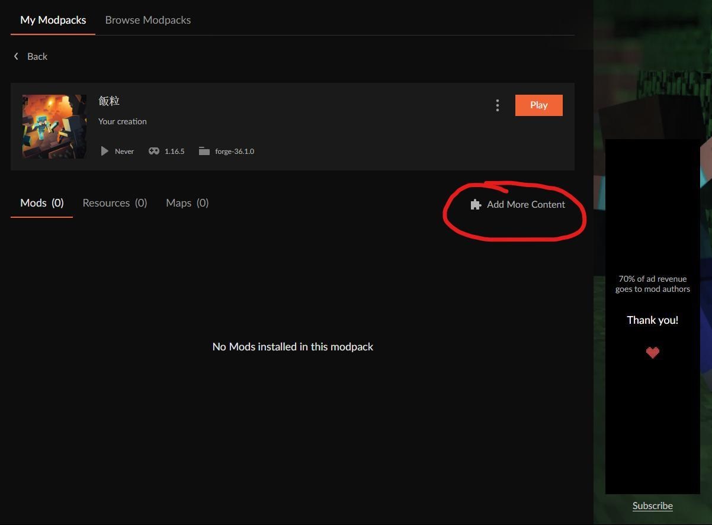Image resolution: width=712 pixels, height=525 pixels.
Task: Click the puzzle piece icon beside Add More Content
Action: click(x=476, y=205)
